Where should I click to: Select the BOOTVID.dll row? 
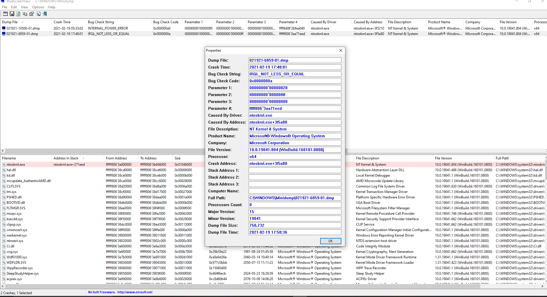point(16,203)
